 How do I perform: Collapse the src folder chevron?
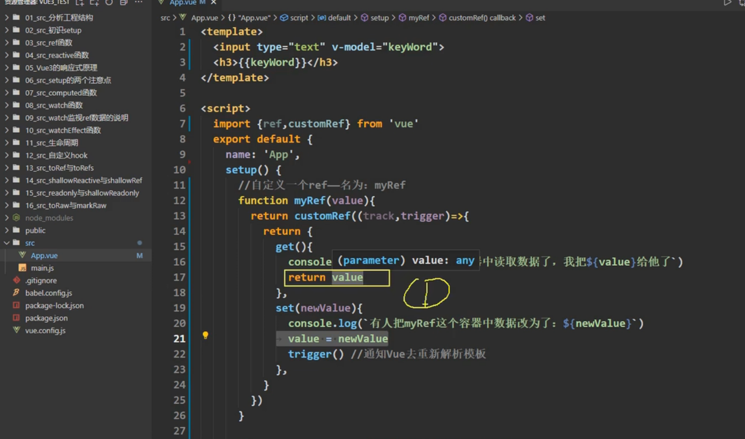(6, 243)
